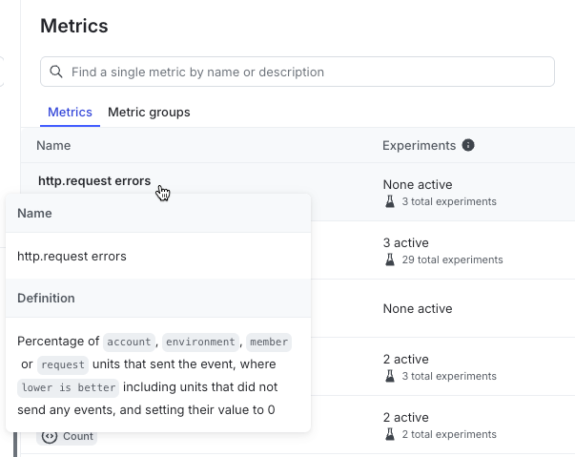
Task: Click the 'request' unit tag
Action: 63,365
